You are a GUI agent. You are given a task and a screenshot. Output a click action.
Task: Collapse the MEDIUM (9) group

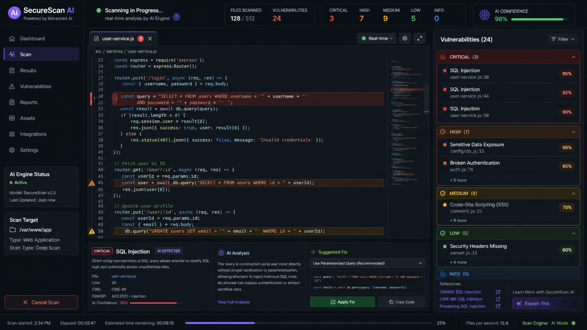[x=574, y=193]
